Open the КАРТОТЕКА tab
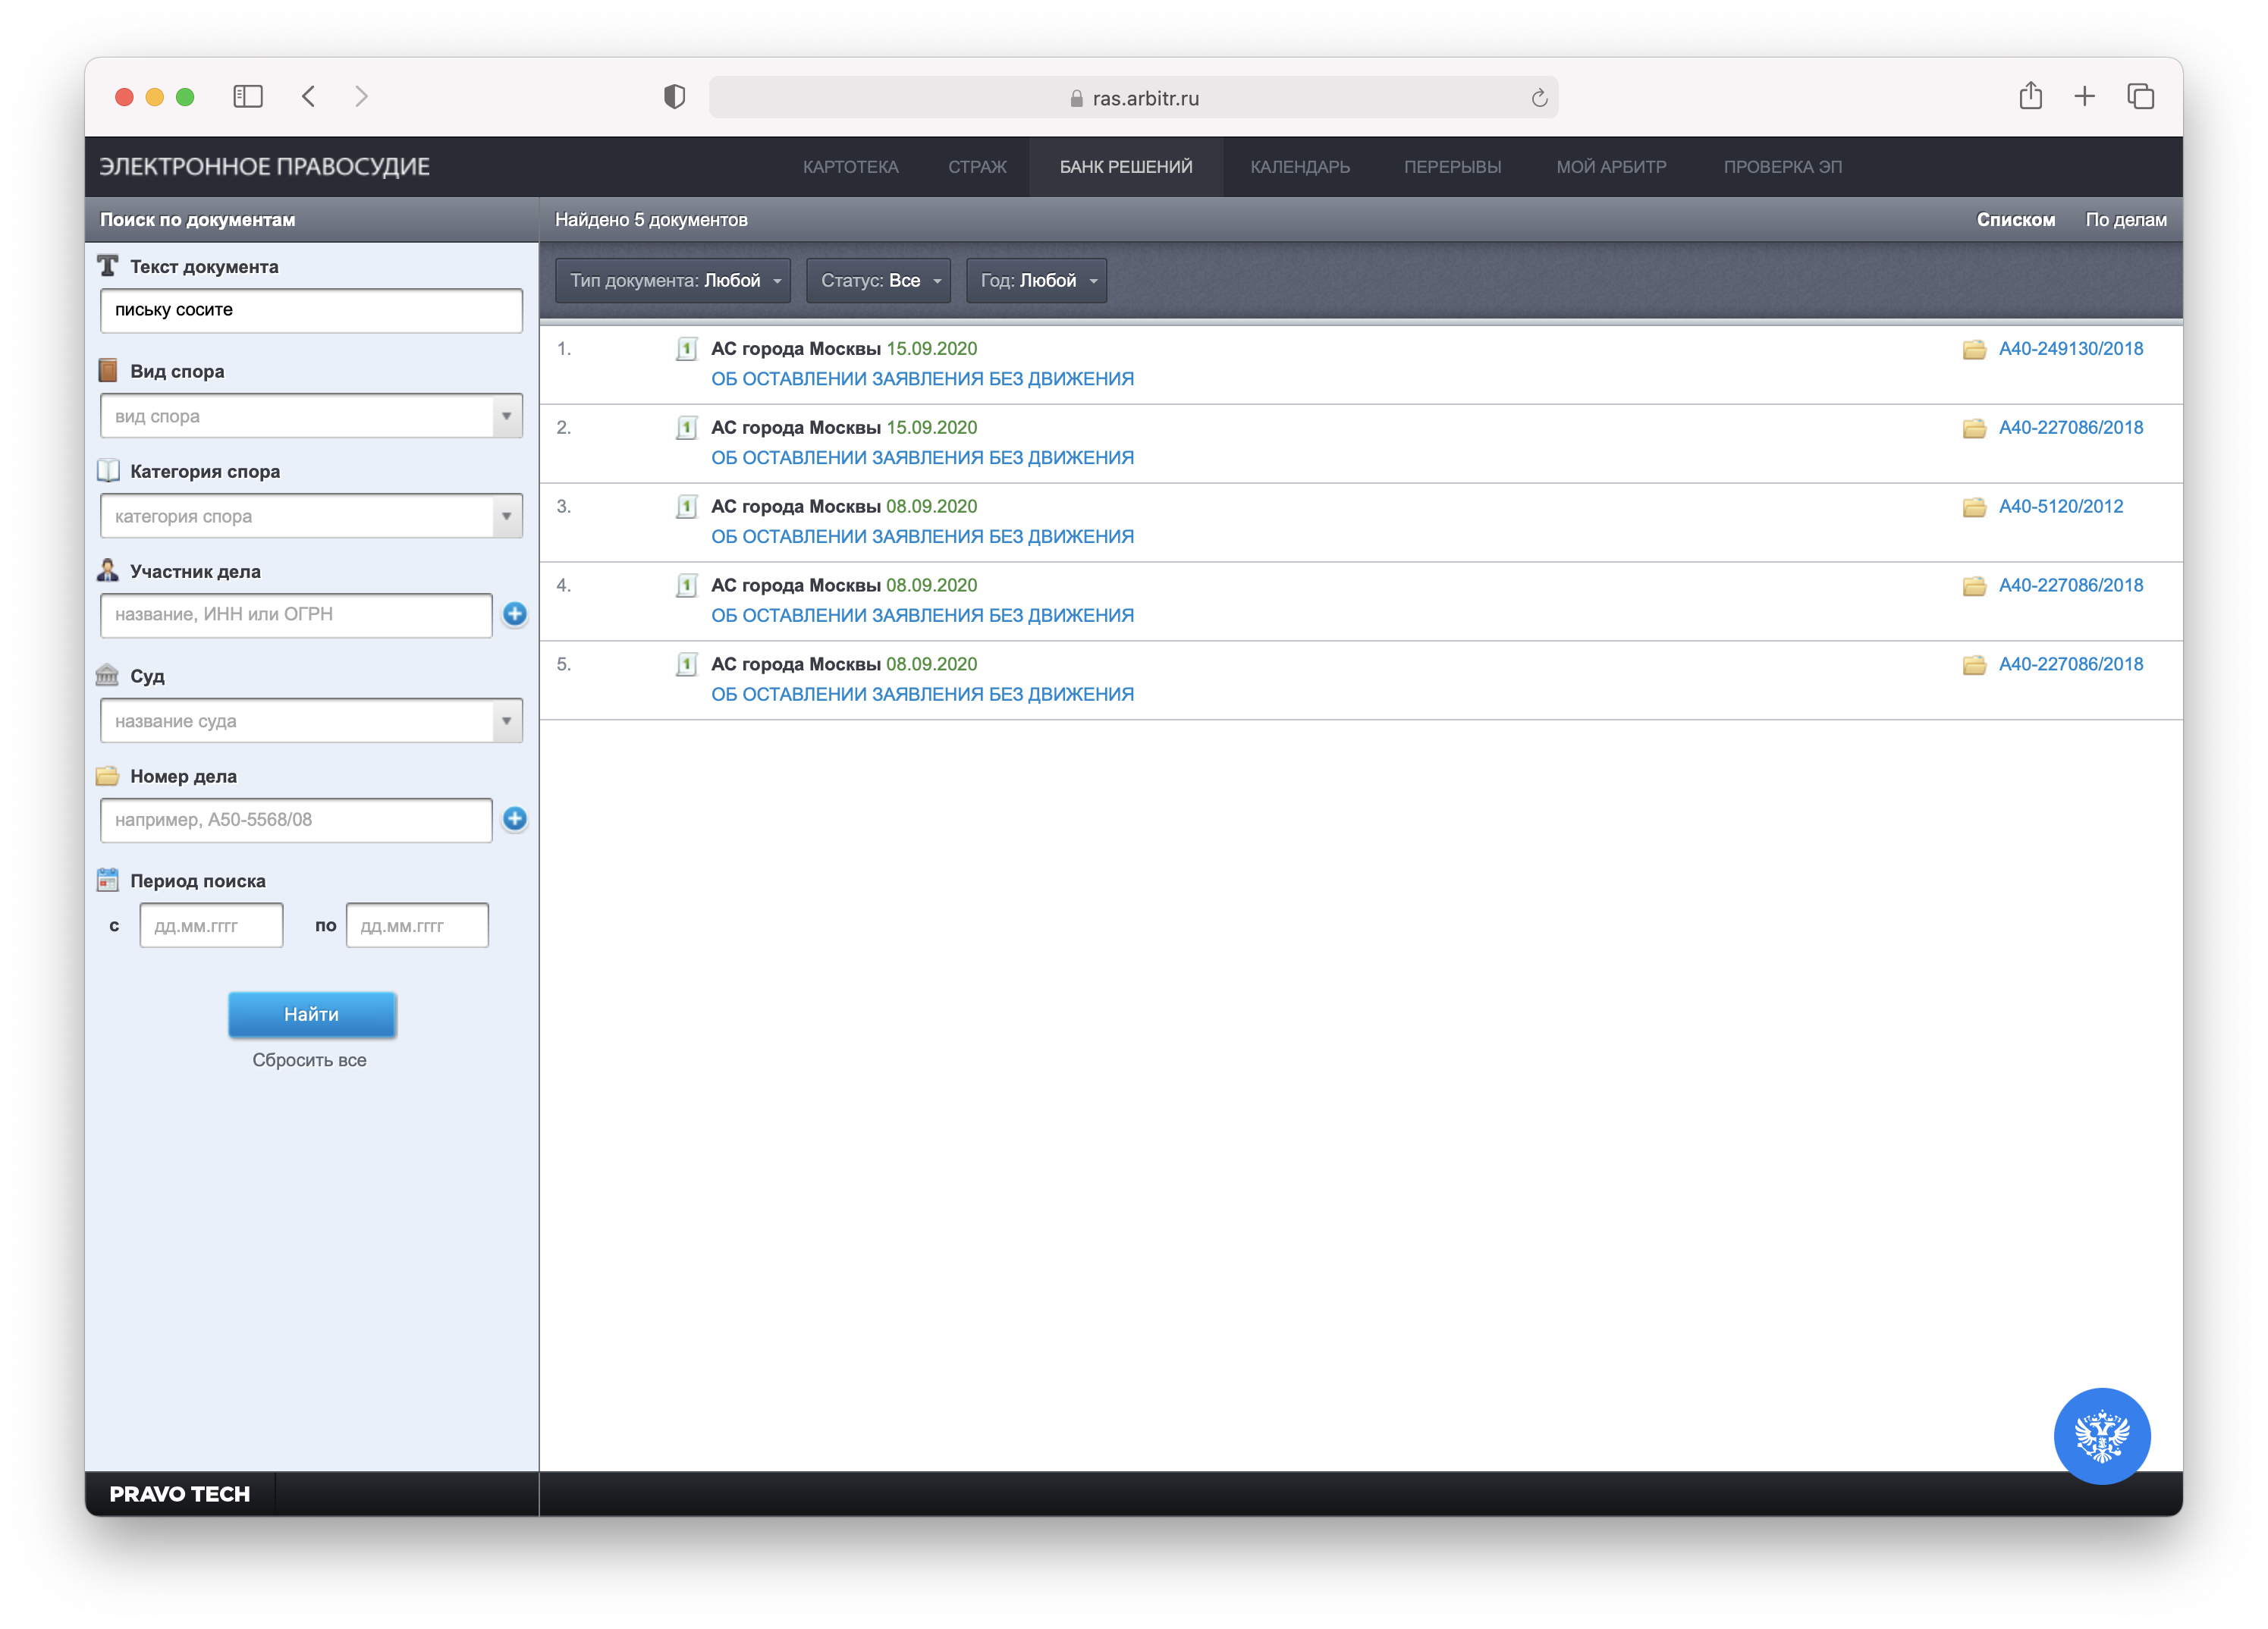 point(850,167)
